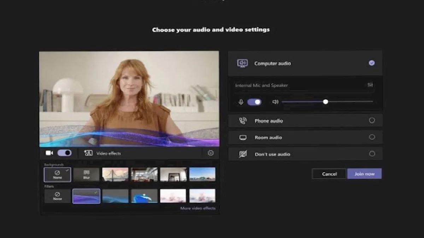424x238 pixels.
Task: Choose the white room background thumbnail
Action: click(173, 175)
